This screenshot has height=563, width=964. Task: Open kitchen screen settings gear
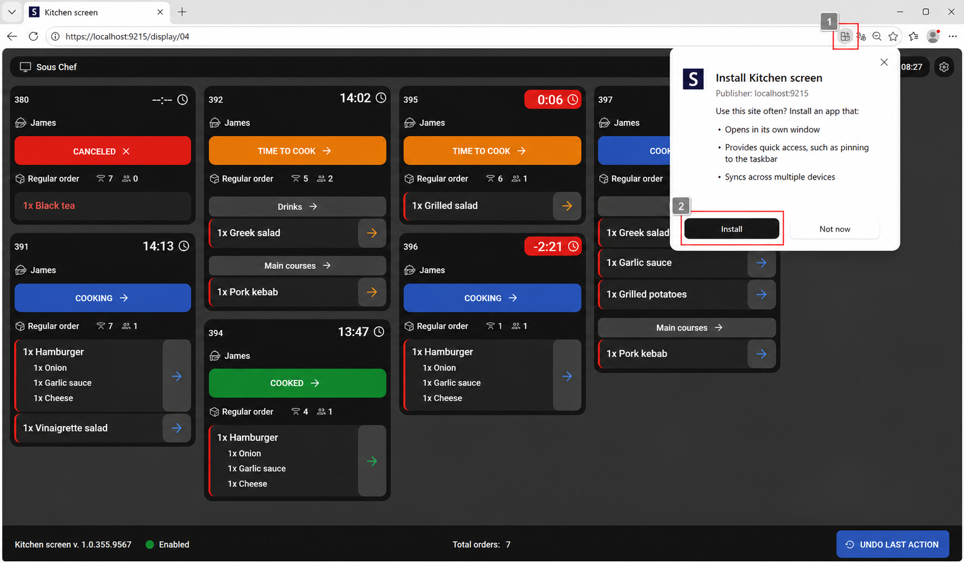944,67
